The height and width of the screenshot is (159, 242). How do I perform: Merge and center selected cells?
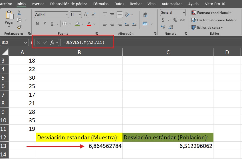coord(145,24)
